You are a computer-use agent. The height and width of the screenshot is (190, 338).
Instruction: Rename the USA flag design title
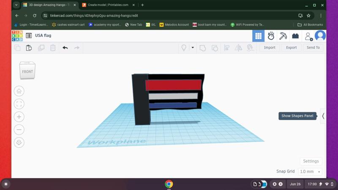pos(43,35)
